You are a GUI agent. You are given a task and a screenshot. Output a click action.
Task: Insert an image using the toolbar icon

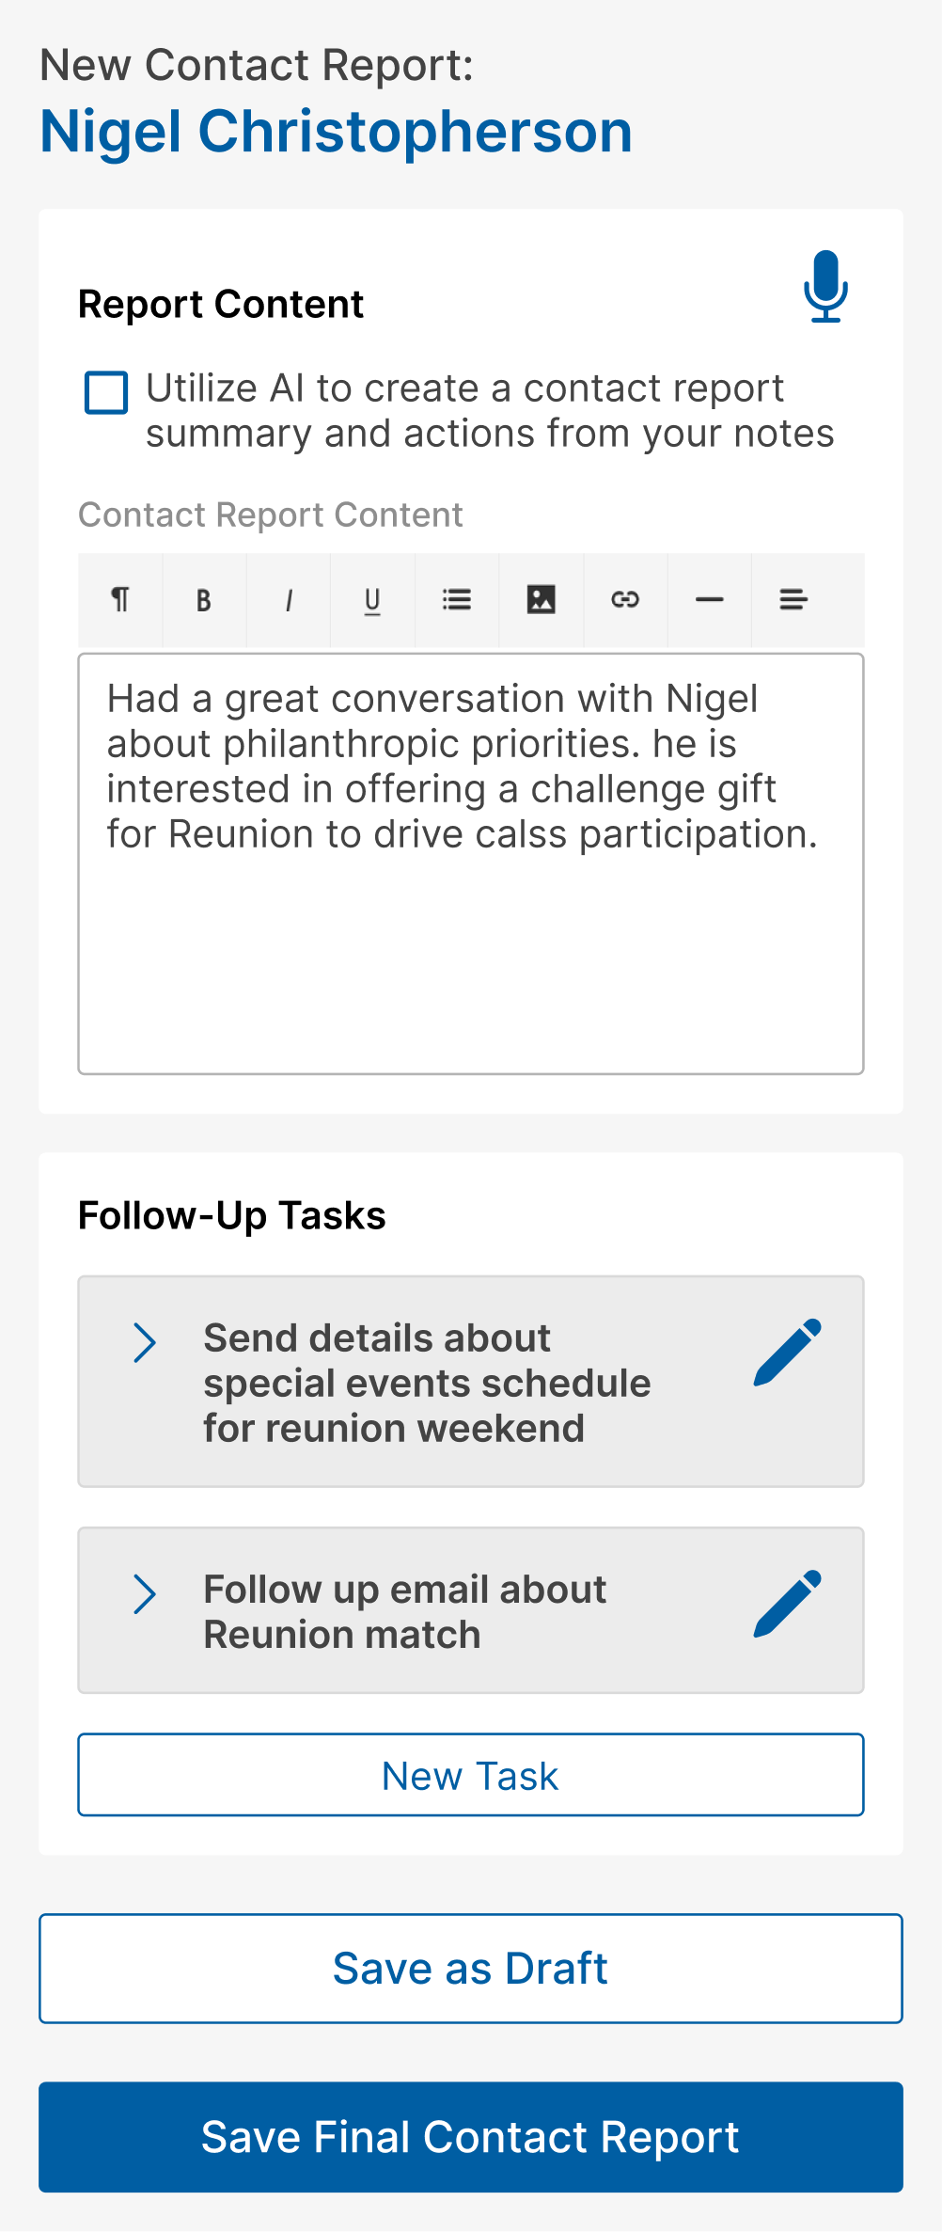coord(542,599)
